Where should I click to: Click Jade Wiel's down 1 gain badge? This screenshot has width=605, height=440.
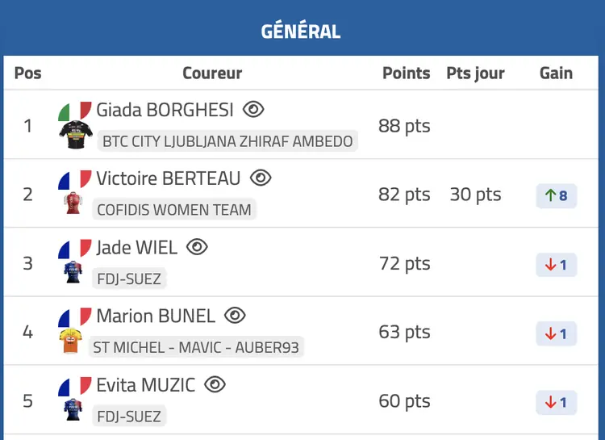(x=557, y=265)
